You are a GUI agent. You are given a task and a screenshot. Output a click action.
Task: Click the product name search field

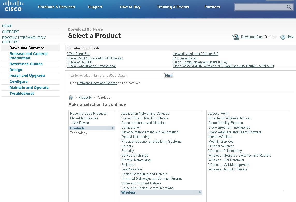click(116, 76)
